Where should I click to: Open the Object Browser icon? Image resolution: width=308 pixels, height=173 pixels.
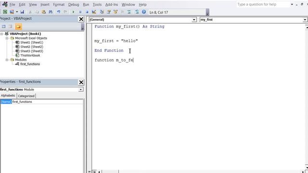(x=115, y=12)
